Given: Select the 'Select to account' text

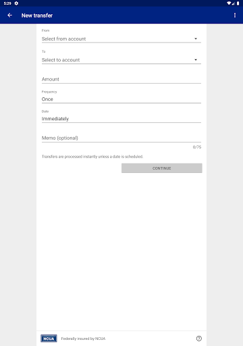Looking at the screenshot, I should click(61, 60).
